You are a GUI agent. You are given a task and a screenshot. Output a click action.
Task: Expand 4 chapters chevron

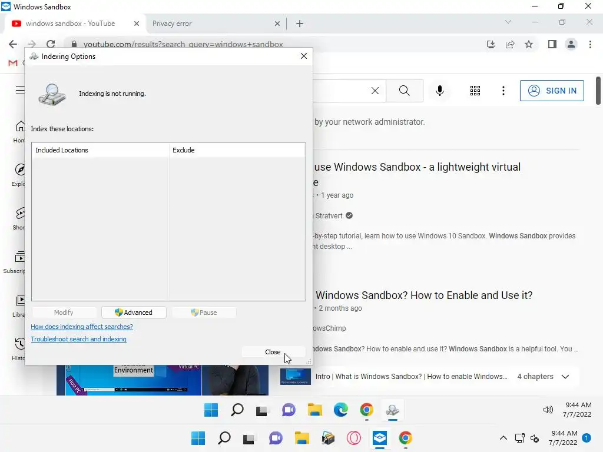pyautogui.click(x=565, y=377)
